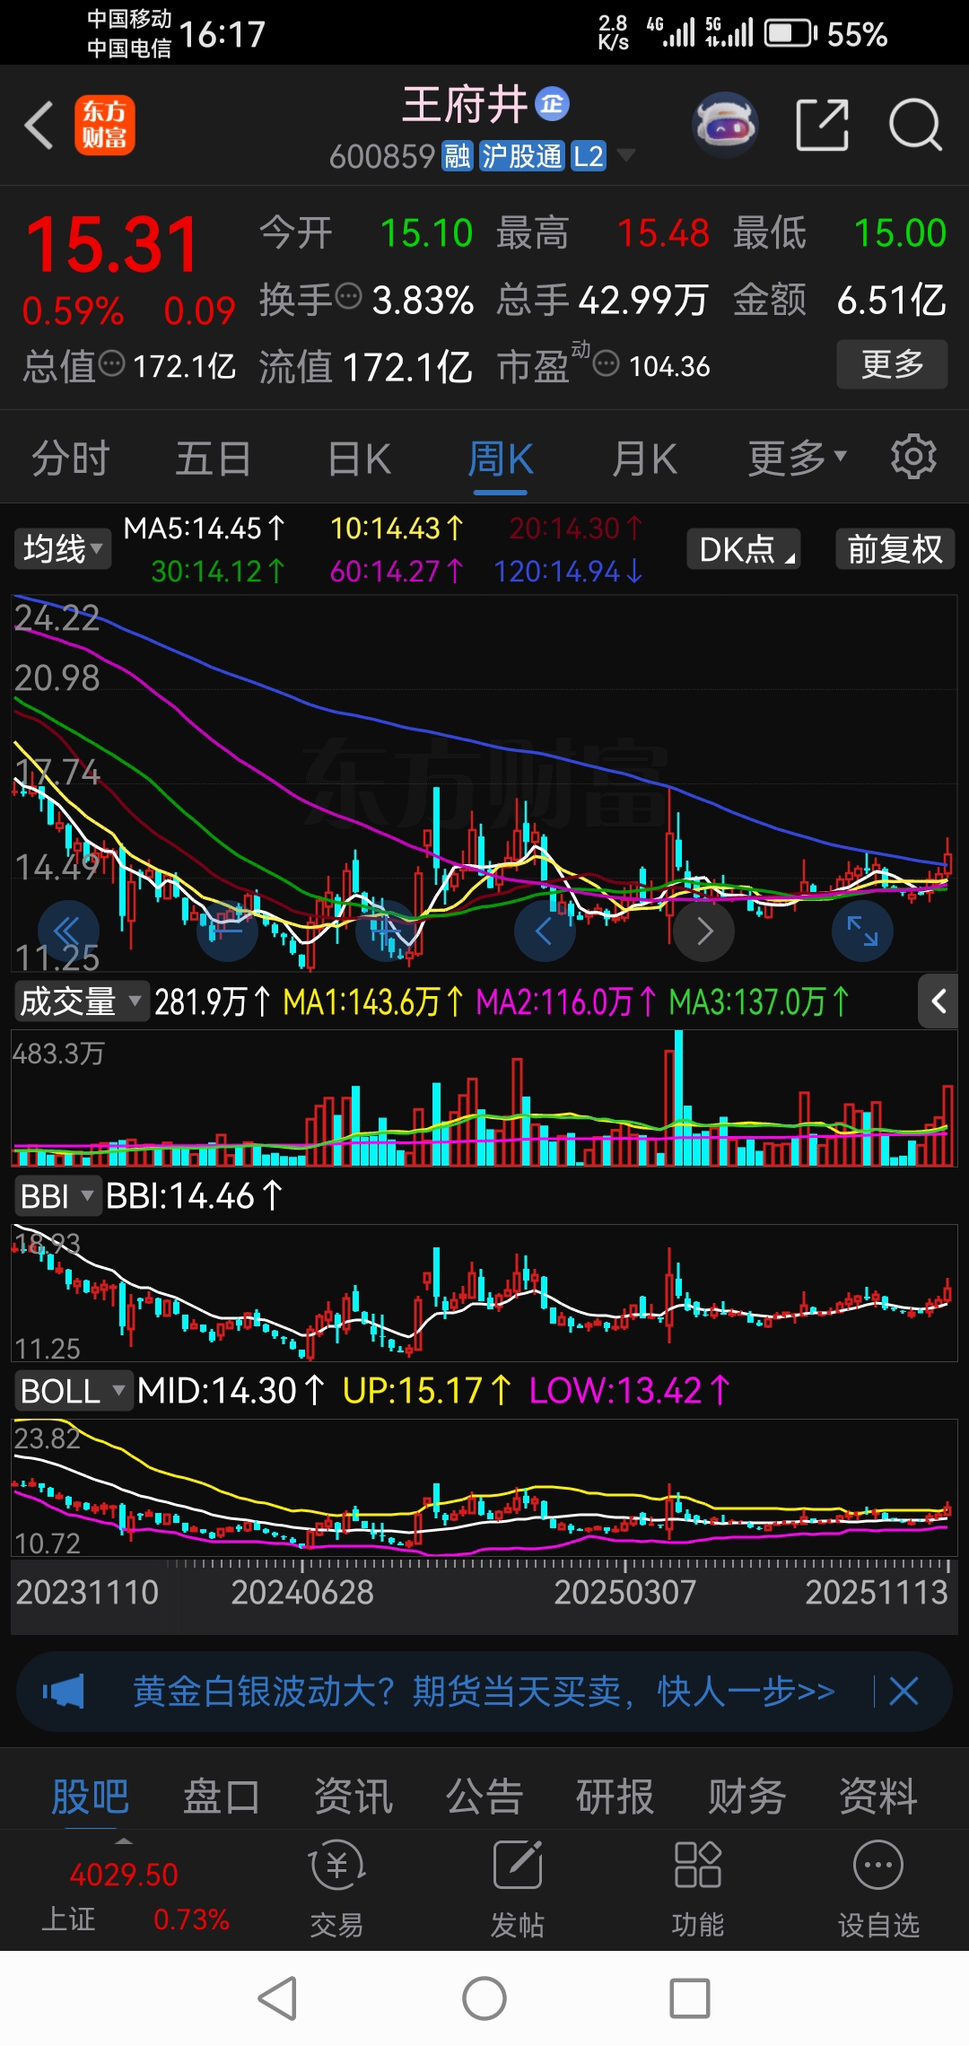Image resolution: width=969 pixels, height=2046 pixels.
Task: Tap 总值 info smiley icon
Action: tap(111, 364)
